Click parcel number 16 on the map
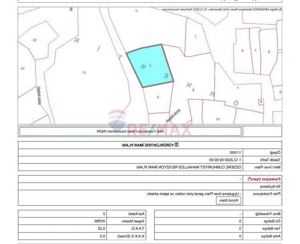Screen dimensions: 300x244 coord(35,40)
